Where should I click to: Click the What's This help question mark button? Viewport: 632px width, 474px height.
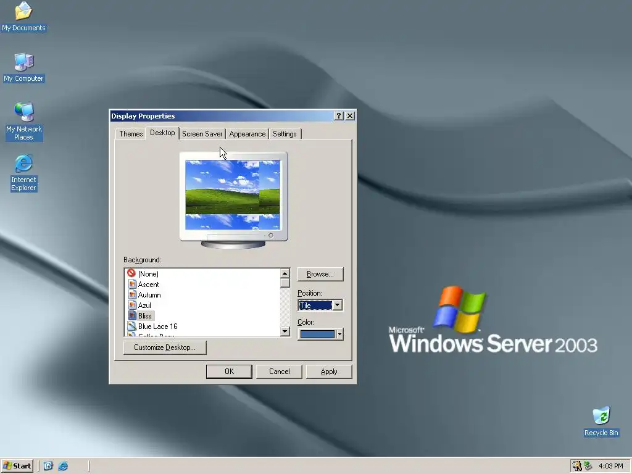(339, 116)
